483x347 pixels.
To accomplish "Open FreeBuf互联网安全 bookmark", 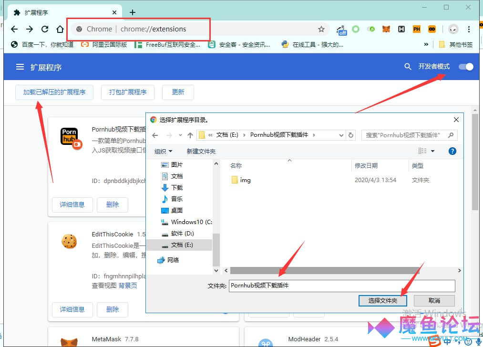I will coord(167,45).
